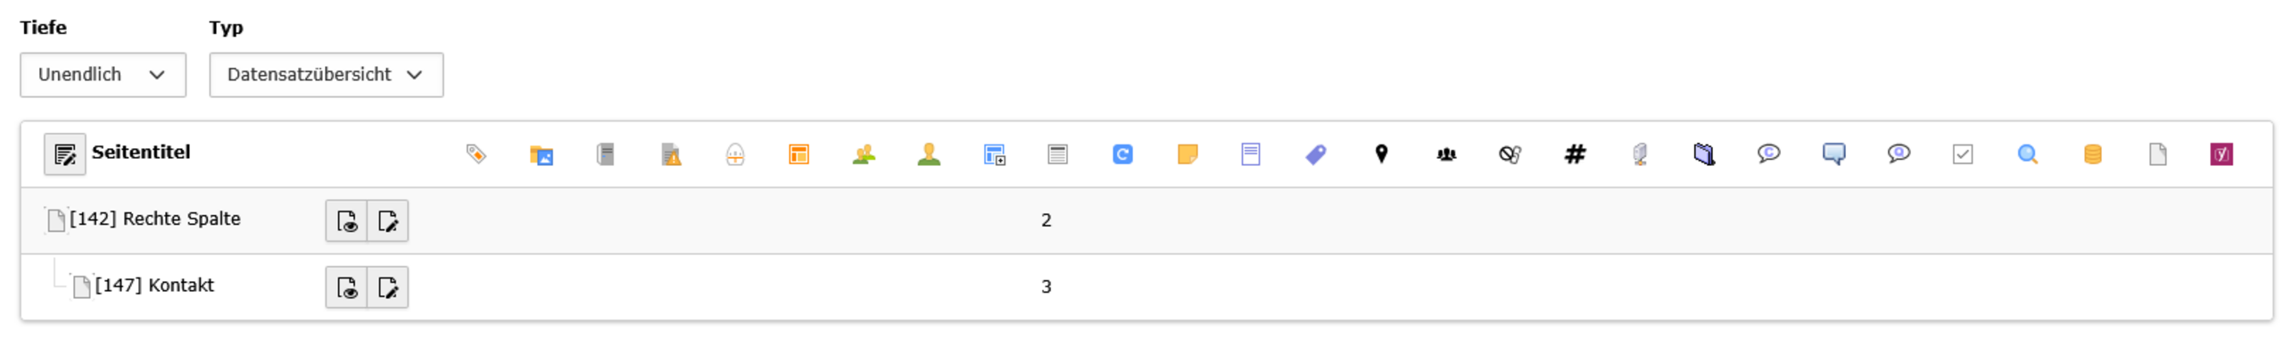Screen dimensions: 2284x348
Task: Click the black map pin icon
Action: tap(1380, 153)
